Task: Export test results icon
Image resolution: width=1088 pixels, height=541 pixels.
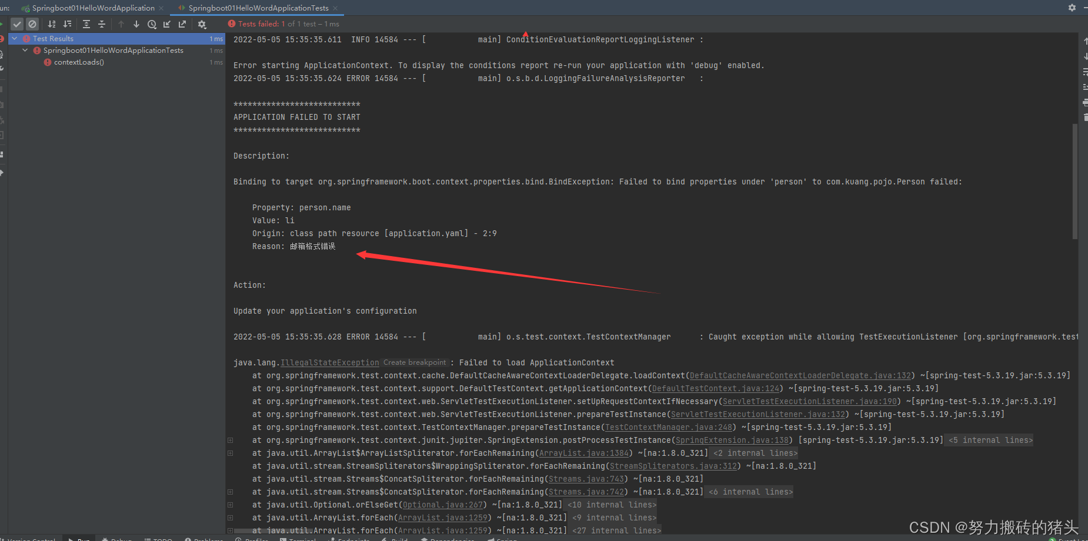Action: (x=182, y=24)
